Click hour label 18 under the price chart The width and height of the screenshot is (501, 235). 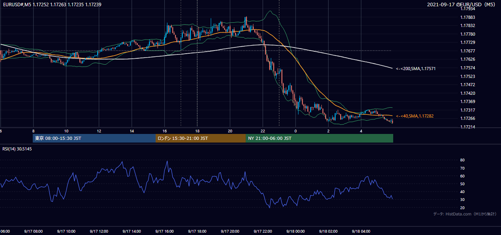pos(197,131)
